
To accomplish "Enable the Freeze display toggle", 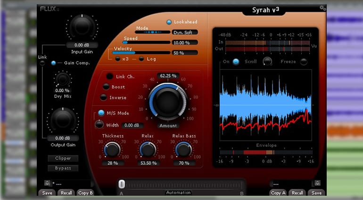I will (x=304, y=62).
